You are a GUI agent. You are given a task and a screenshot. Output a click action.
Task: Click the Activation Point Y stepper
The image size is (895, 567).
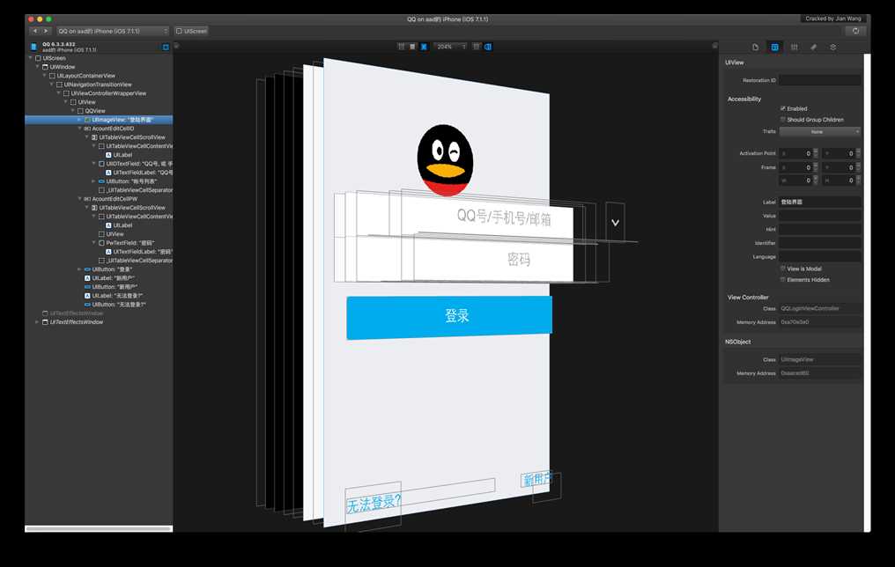pyautogui.click(x=858, y=153)
